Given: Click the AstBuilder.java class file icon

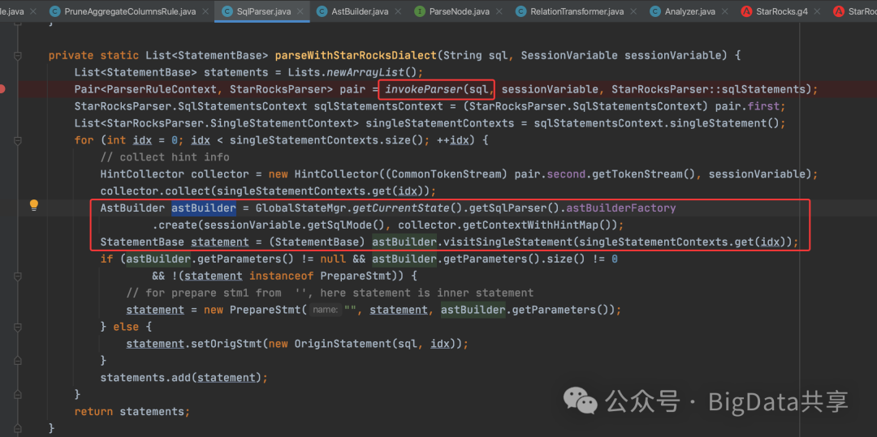Looking at the screenshot, I should pos(322,11).
